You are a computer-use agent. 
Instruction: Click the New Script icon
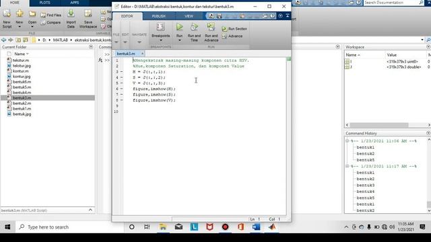7,13
